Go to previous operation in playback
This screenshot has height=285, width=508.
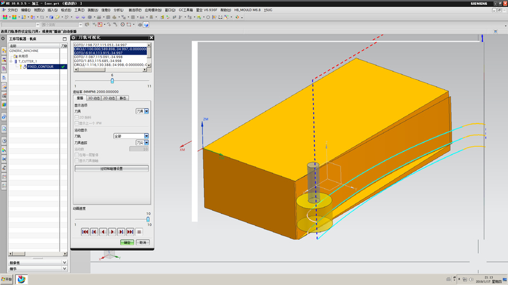[x=94, y=232]
